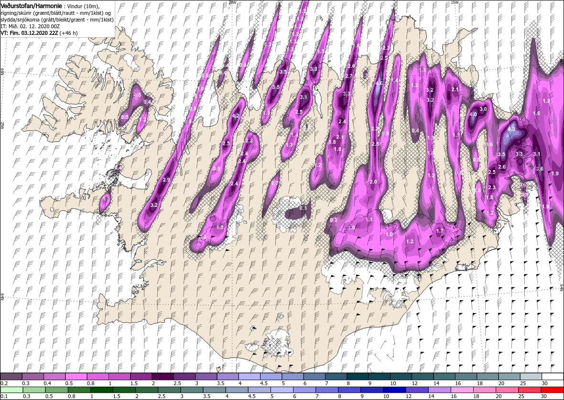Pick the bright red bottom-row swatch labeled 30
The image size is (564, 400).
pos(553,390)
